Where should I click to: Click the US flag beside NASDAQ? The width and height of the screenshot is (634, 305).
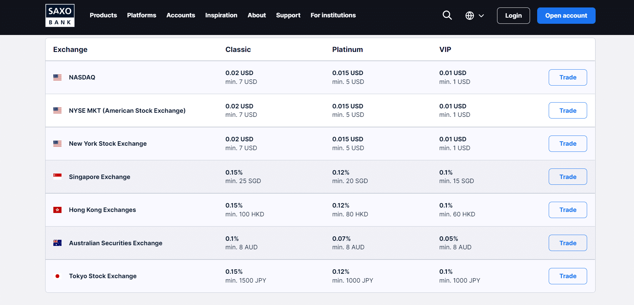(57, 77)
